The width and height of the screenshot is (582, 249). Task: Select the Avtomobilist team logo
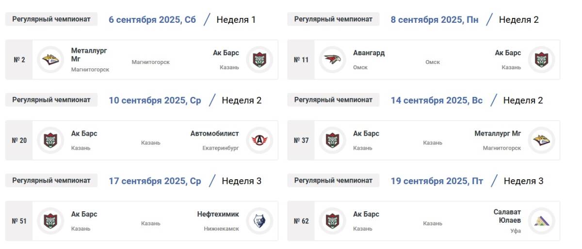coord(259,140)
